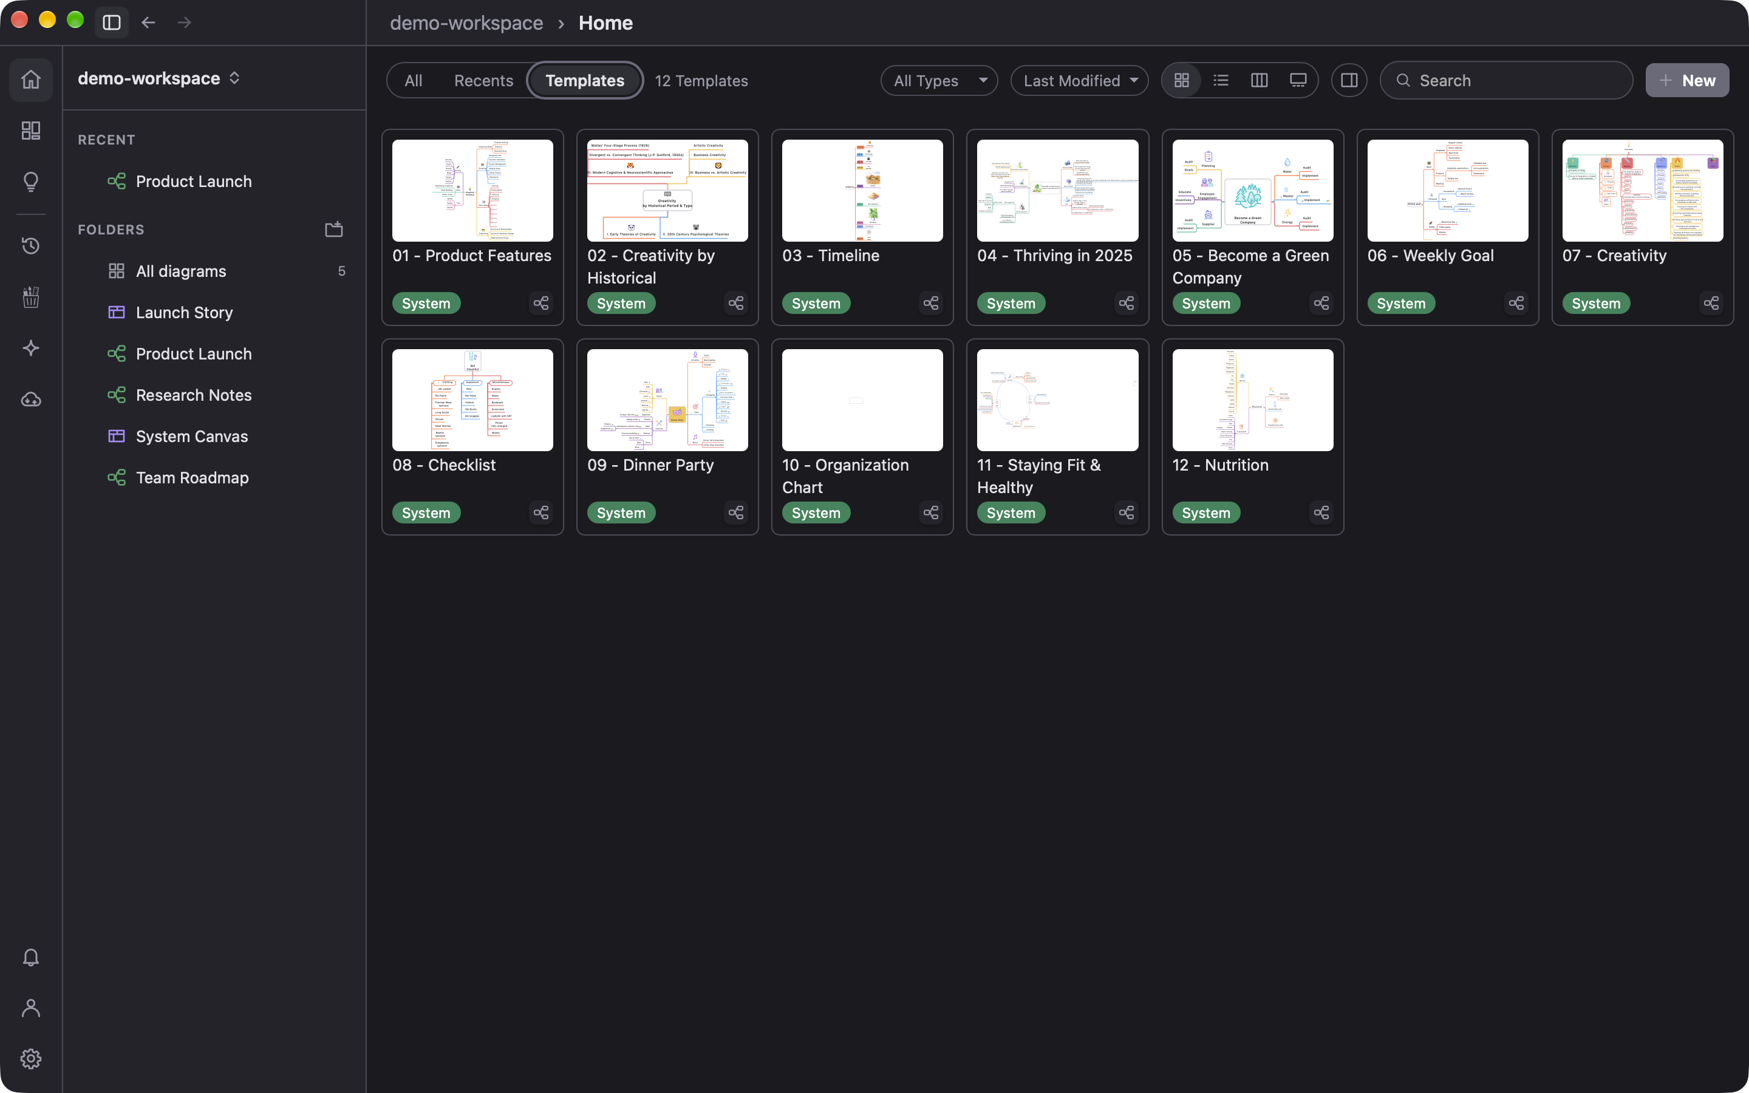Click demo-workspace in the breadcrumb
The image size is (1749, 1093).
click(x=466, y=22)
